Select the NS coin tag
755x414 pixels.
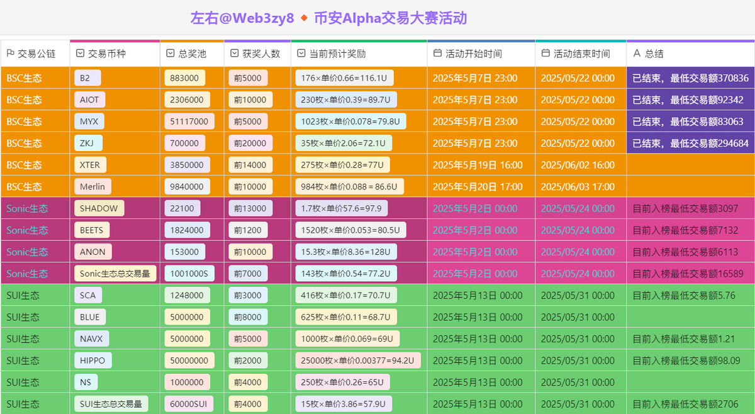pos(86,382)
